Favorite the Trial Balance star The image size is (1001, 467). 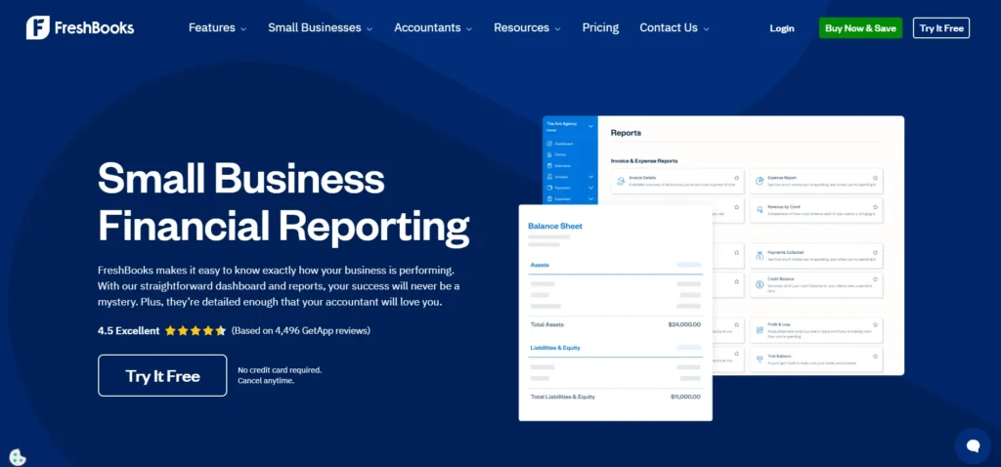[x=875, y=356]
